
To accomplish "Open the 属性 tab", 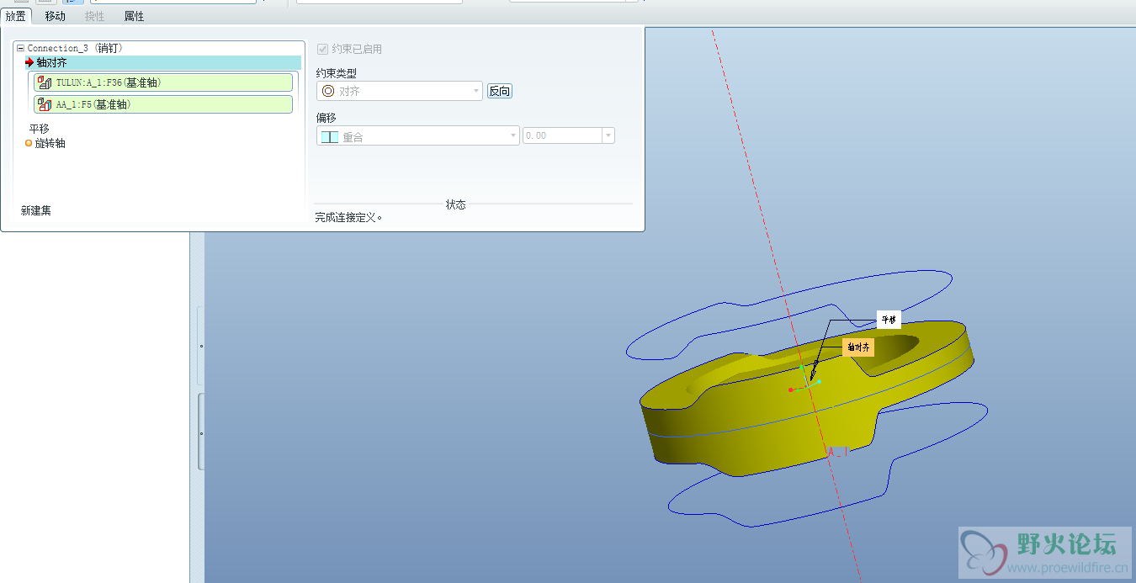I will coord(134,16).
